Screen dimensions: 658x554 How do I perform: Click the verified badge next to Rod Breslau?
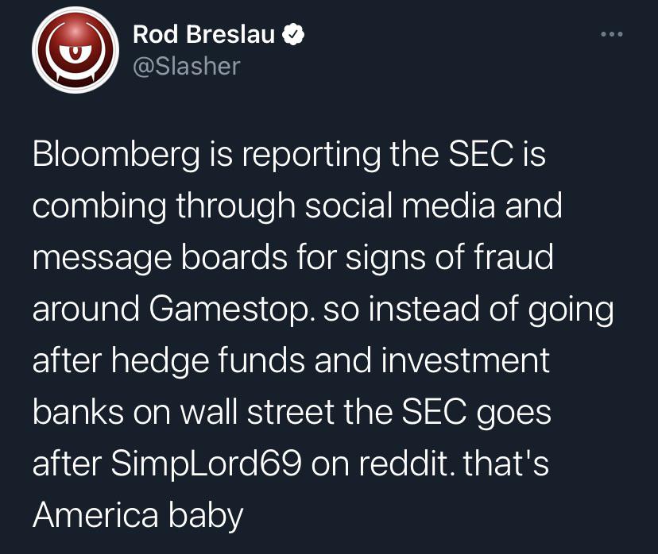pos(294,35)
